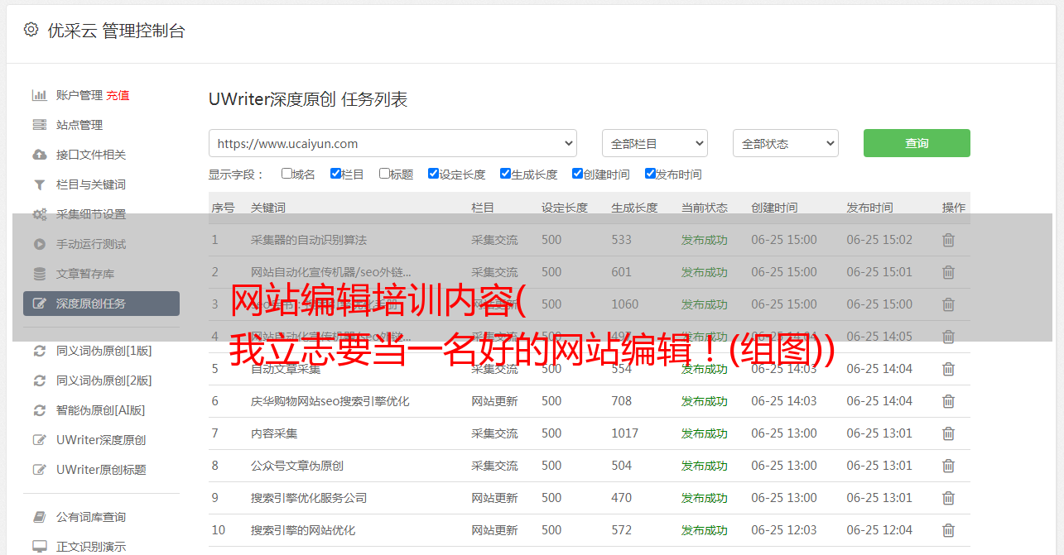This screenshot has height=555, width=1064.
Task: Open 栏目与关键词 in the sidebar
Action: tap(91, 184)
